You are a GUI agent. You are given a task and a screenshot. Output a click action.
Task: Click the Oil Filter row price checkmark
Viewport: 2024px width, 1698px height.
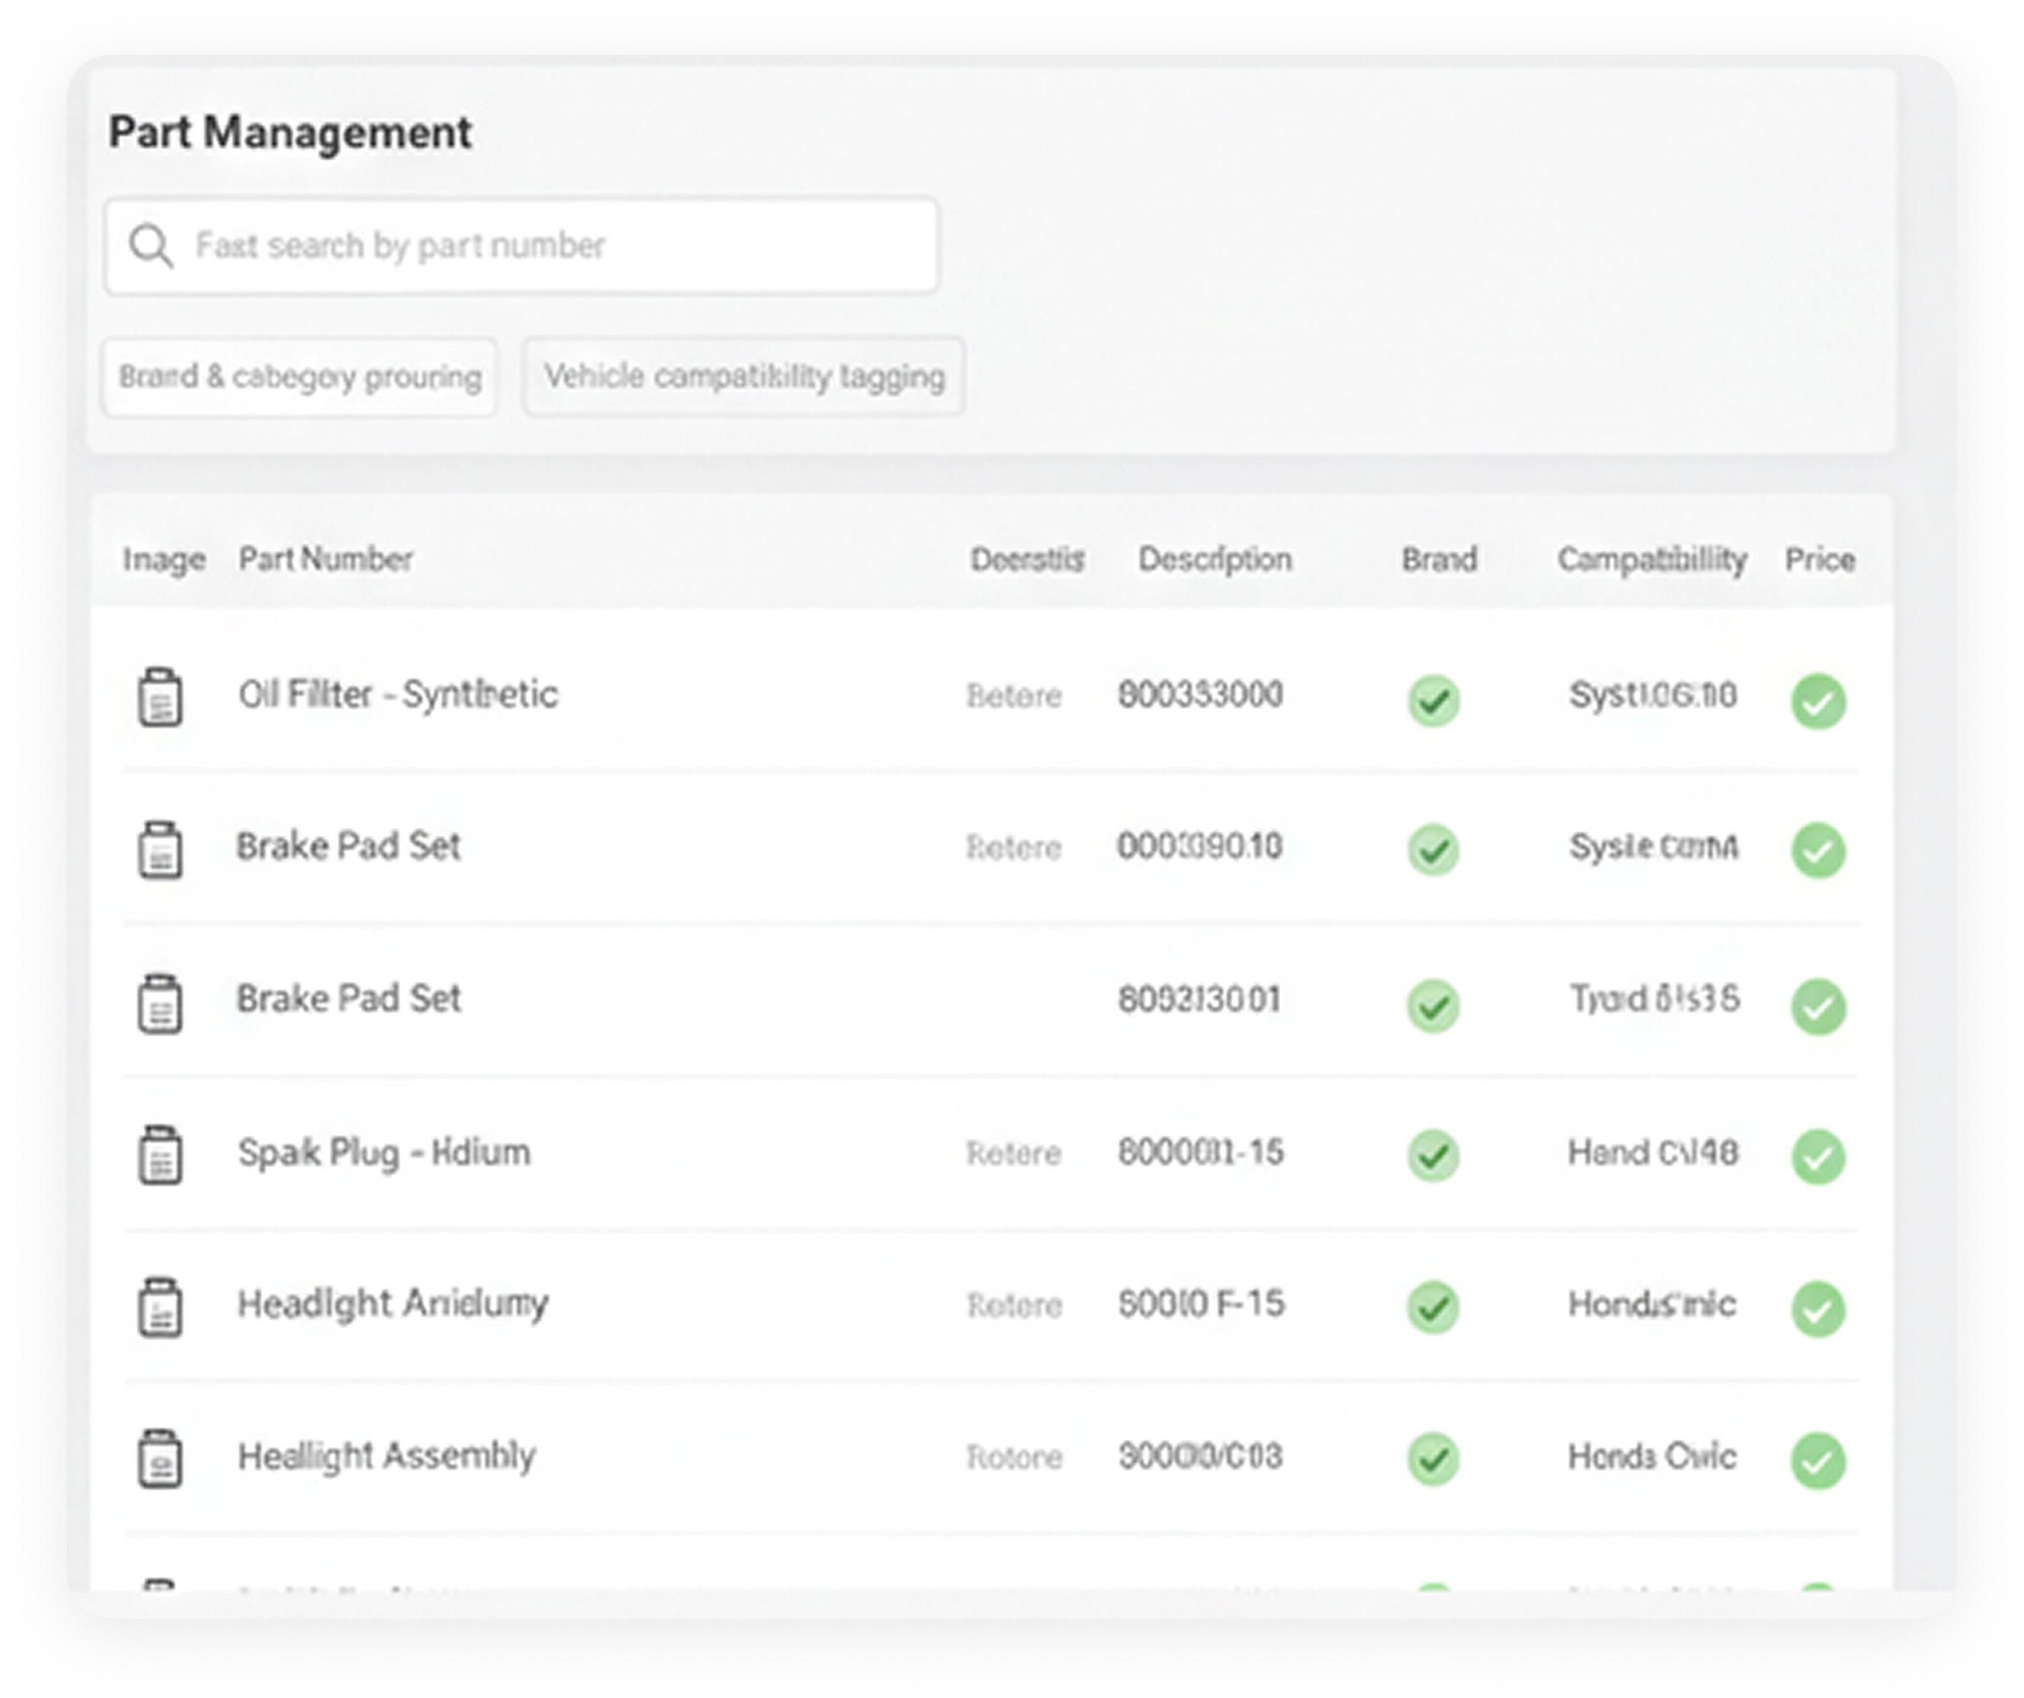1817,700
